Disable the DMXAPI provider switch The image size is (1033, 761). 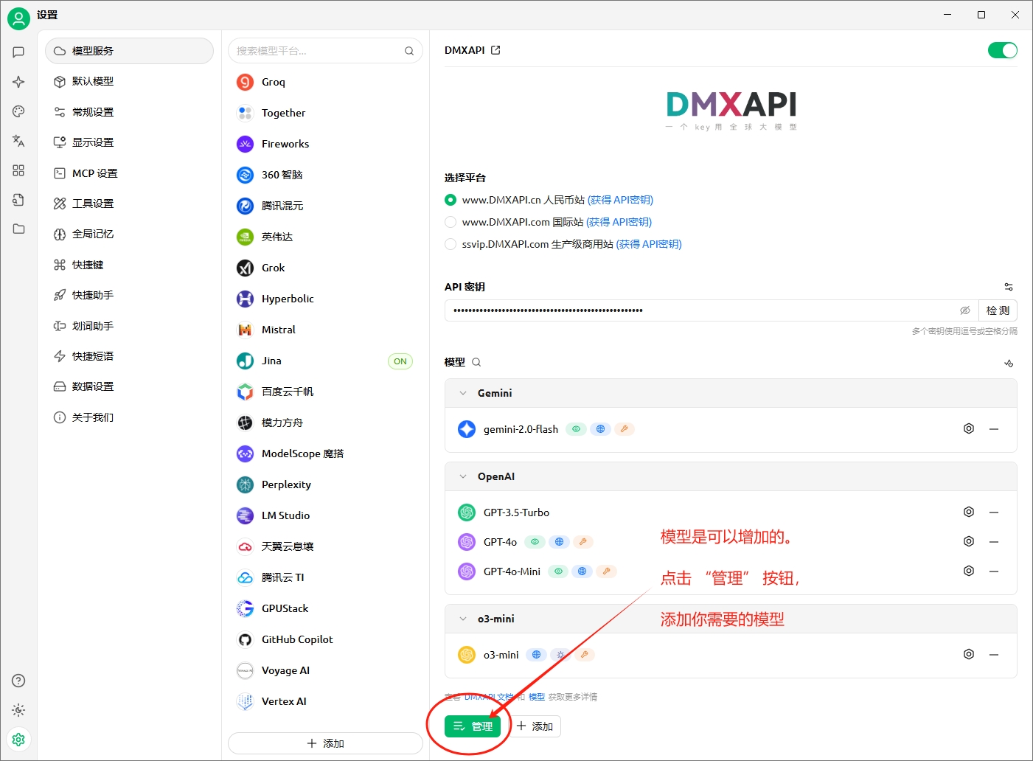pos(1002,50)
